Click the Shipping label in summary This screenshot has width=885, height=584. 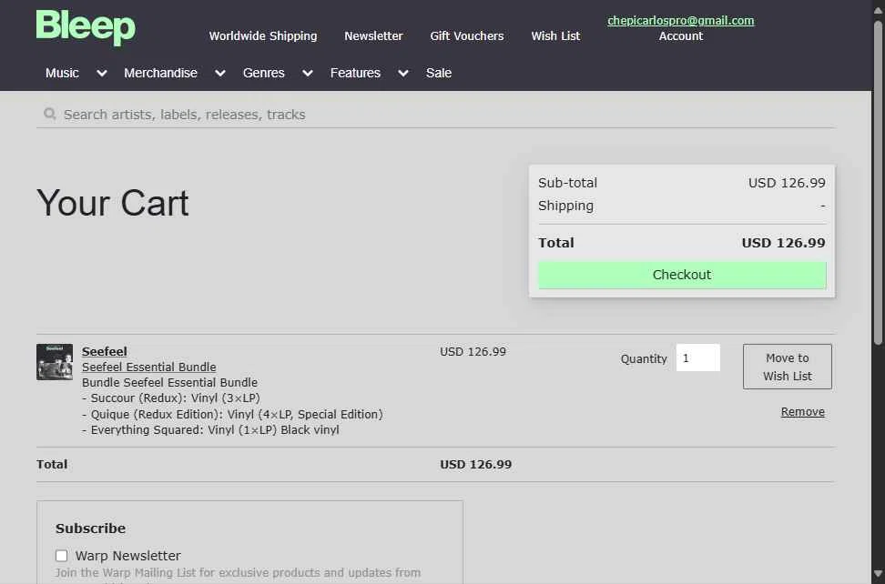565,206
